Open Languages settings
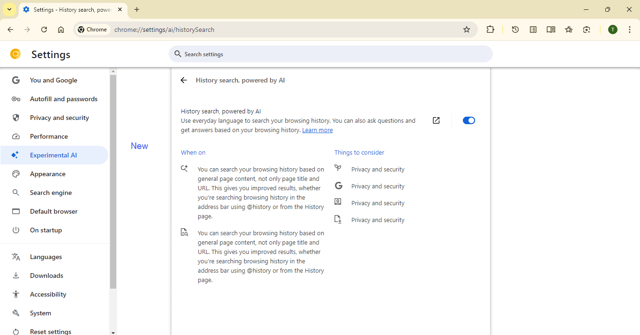 tap(54, 257)
